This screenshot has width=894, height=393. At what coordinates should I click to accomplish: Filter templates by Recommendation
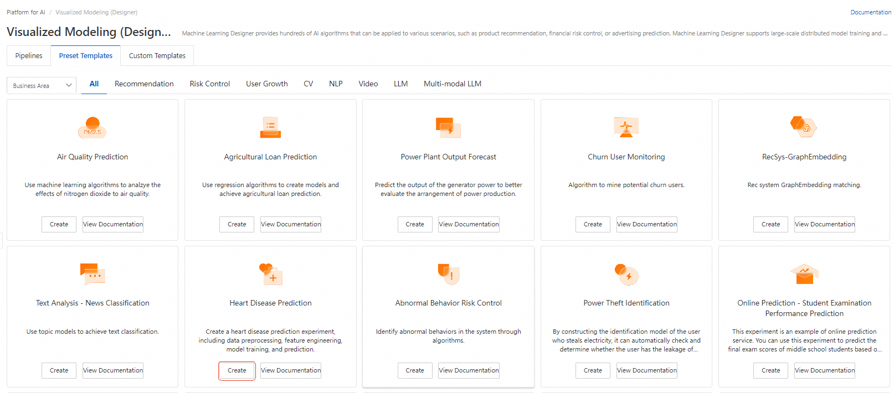[x=144, y=84]
